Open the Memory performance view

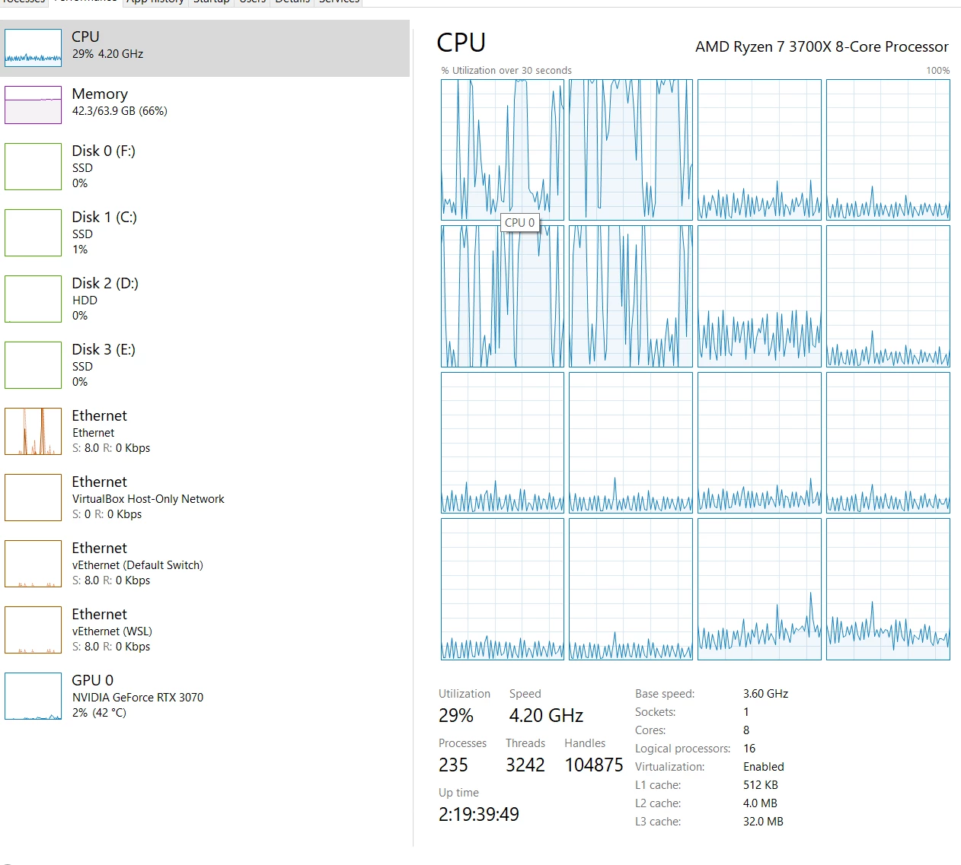click(x=205, y=105)
